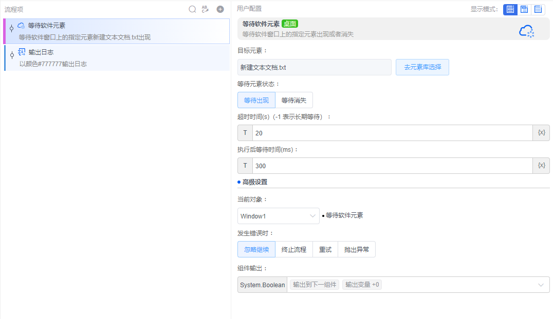Select the third display mode icon
553x319 pixels.
pos(538,9)
